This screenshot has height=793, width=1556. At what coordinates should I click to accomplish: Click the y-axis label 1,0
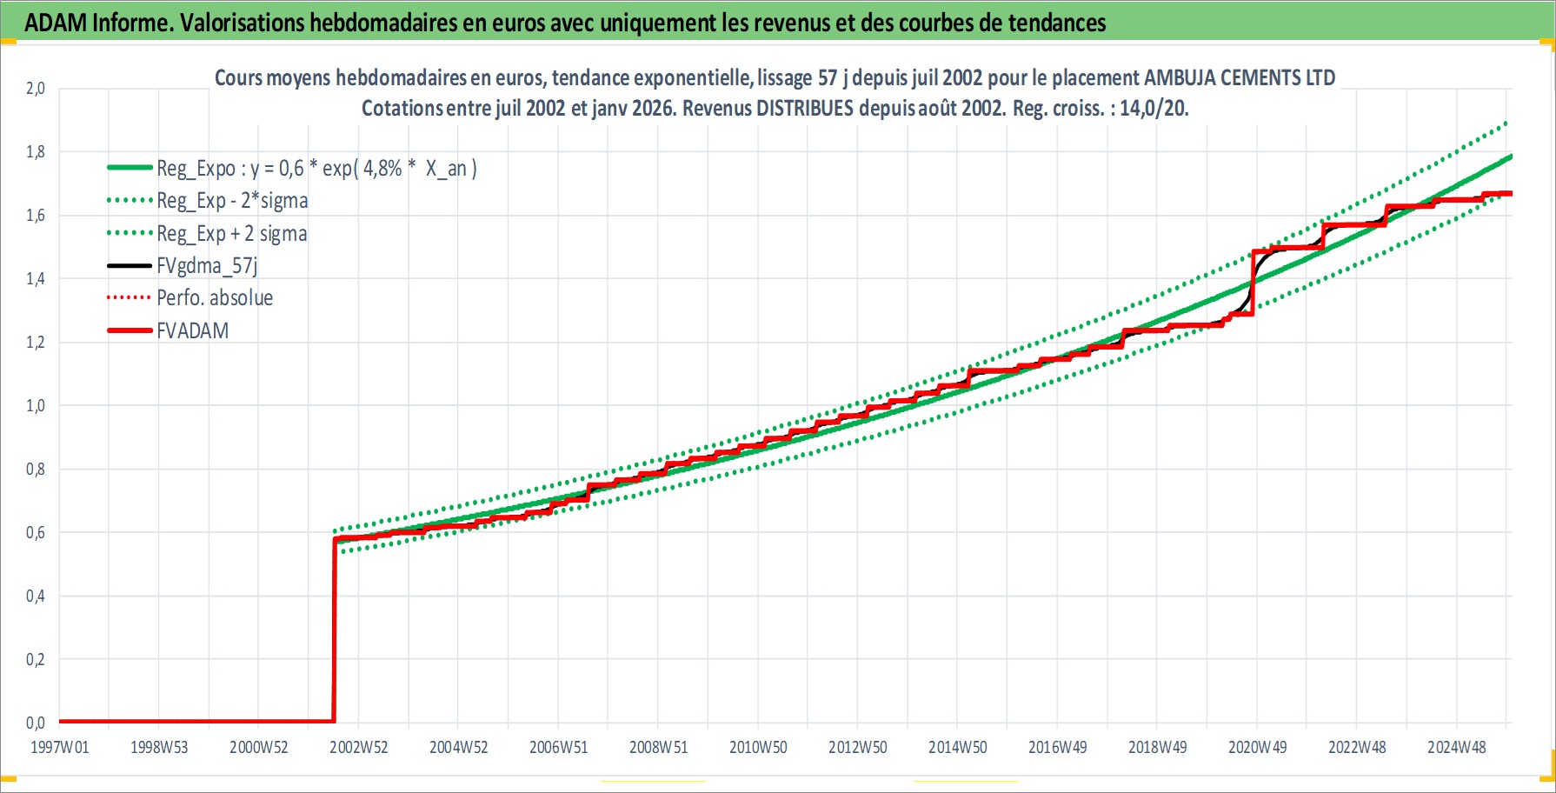[x=35, y=405]
